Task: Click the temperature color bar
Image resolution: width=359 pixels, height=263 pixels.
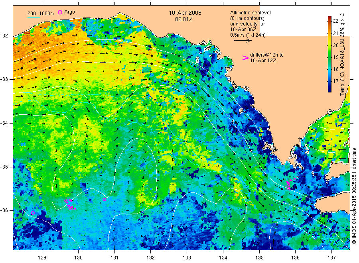Action: click(330, 54)
